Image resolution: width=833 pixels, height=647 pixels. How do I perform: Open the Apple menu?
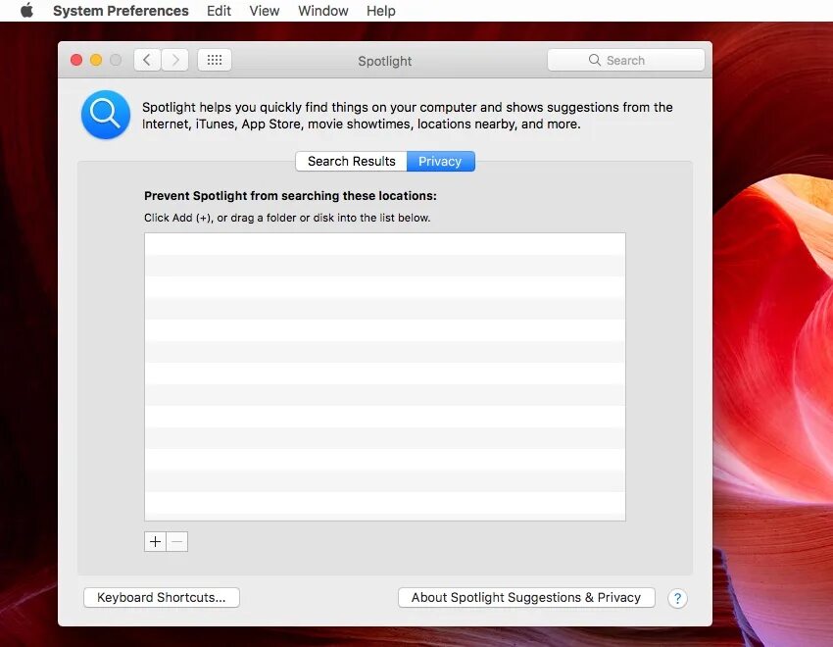(x=27, y=11)
